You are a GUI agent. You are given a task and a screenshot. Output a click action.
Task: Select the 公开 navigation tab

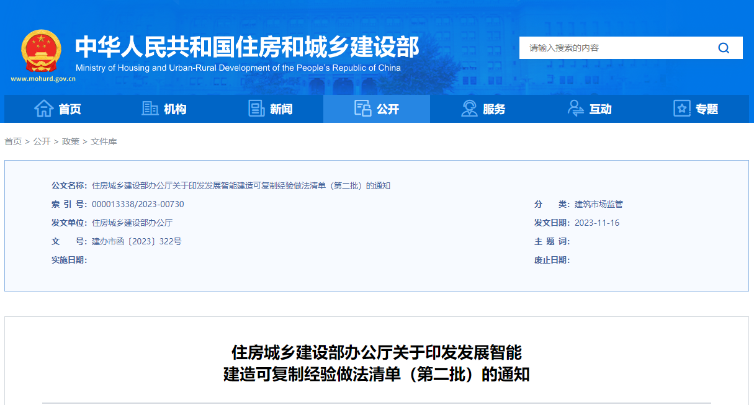(377, 109)
